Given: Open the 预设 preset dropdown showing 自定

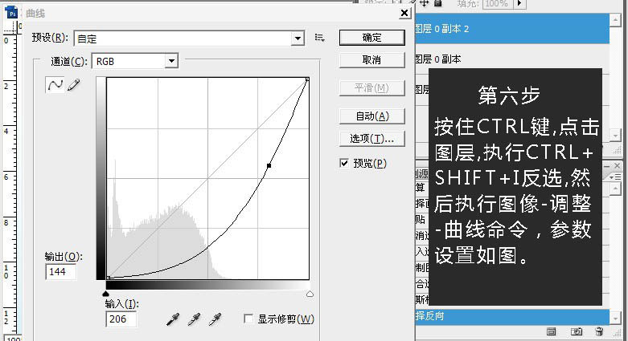Looking at the screenshot, I should point(189,39).
